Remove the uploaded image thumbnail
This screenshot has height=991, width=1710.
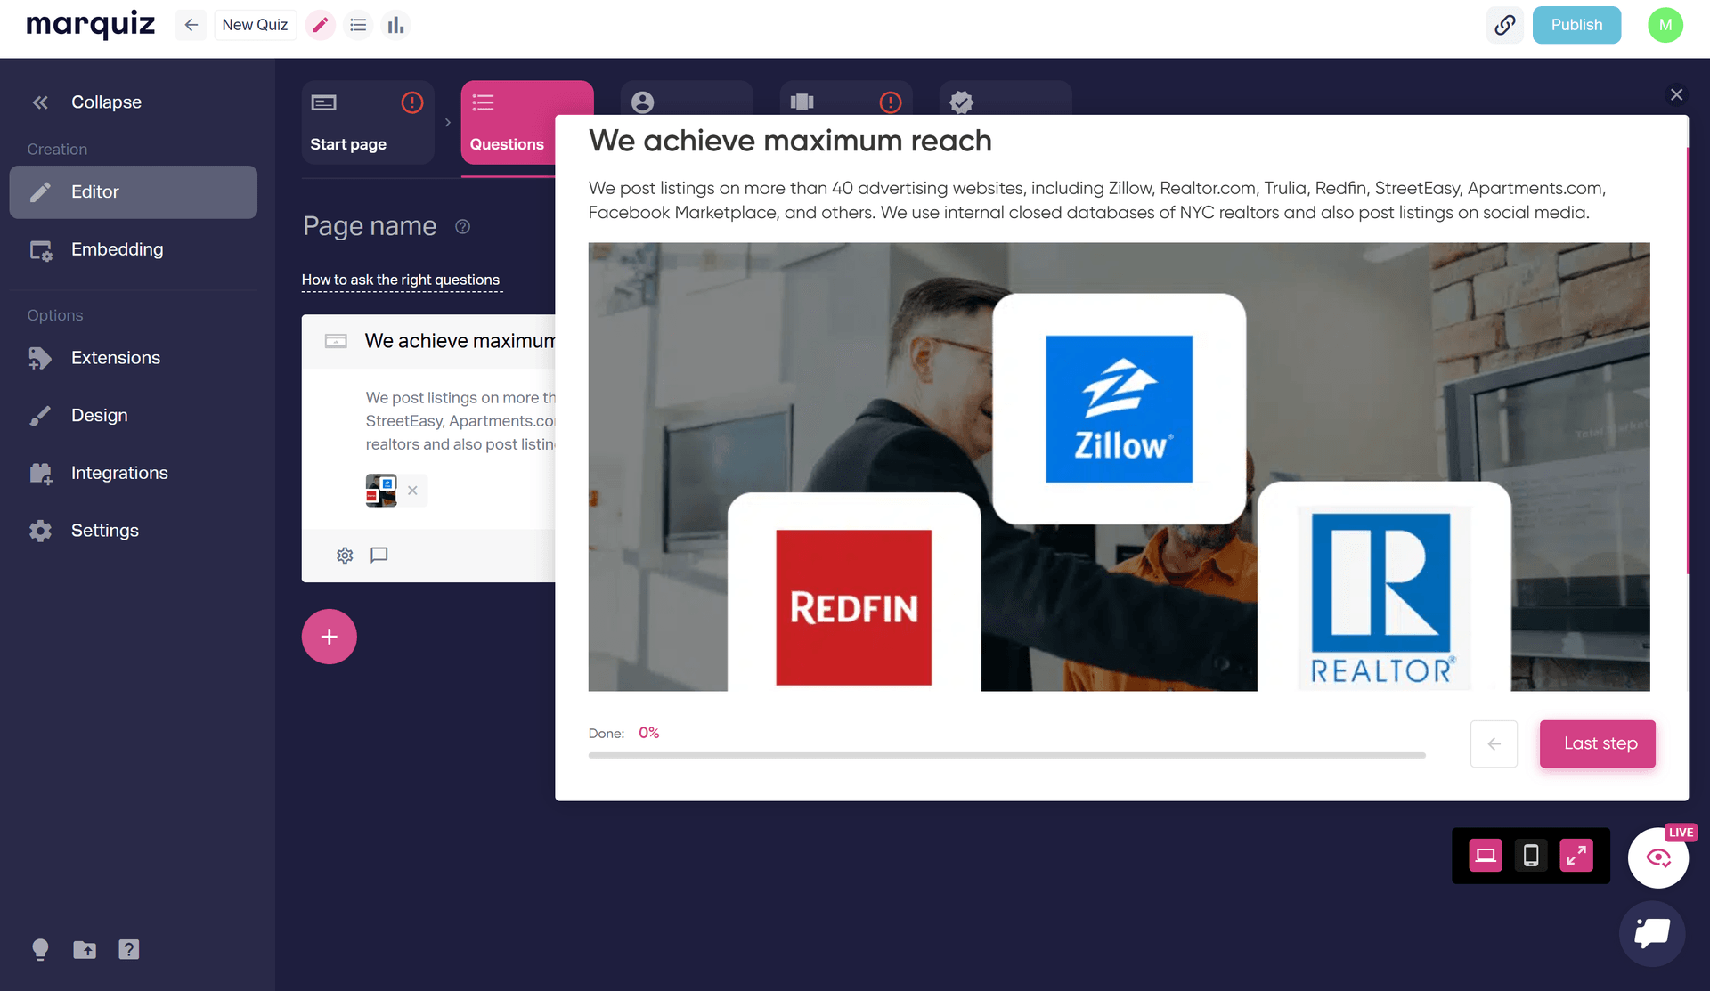tap(412, 490)
